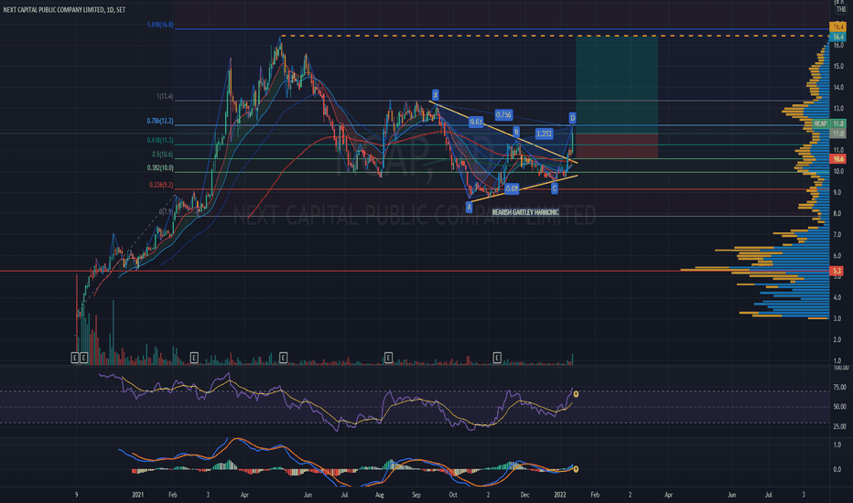Click the red stop-loss zone of the long position

point(617,146)
